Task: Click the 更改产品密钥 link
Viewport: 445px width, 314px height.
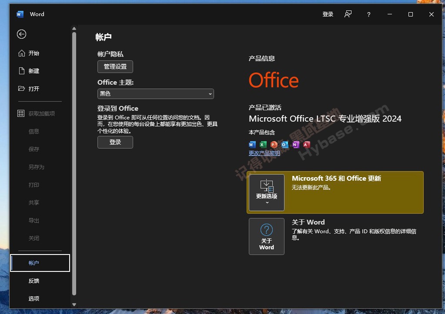Action: (264, 153)
